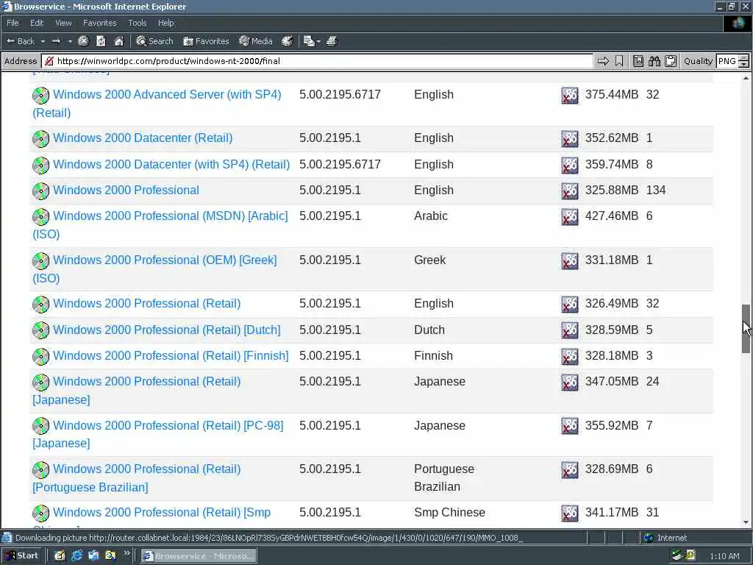Open the Back history dropdown arrow
Viewport: 753px width, 565px height.
(x=43, y=42)
